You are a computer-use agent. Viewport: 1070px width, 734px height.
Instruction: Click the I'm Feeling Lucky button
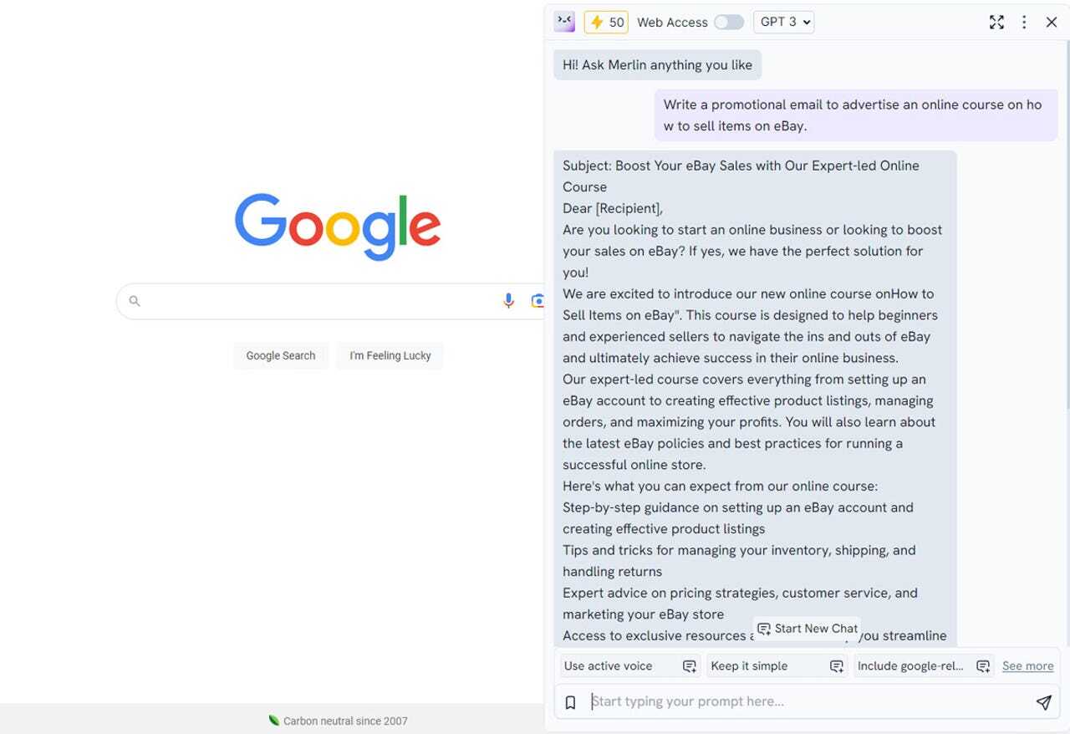[390, 355]
